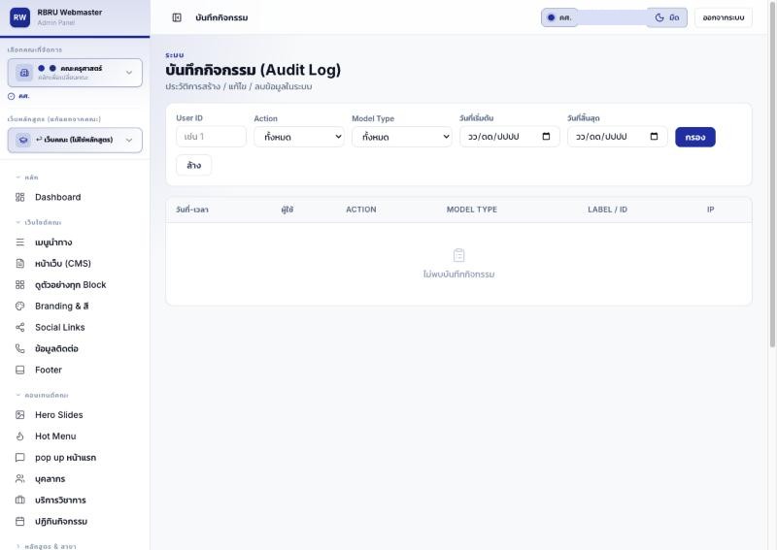The height and width of the screenshot is (550, 777).
Task: Click the ผู้ใช้ column header
Action: 287,210
